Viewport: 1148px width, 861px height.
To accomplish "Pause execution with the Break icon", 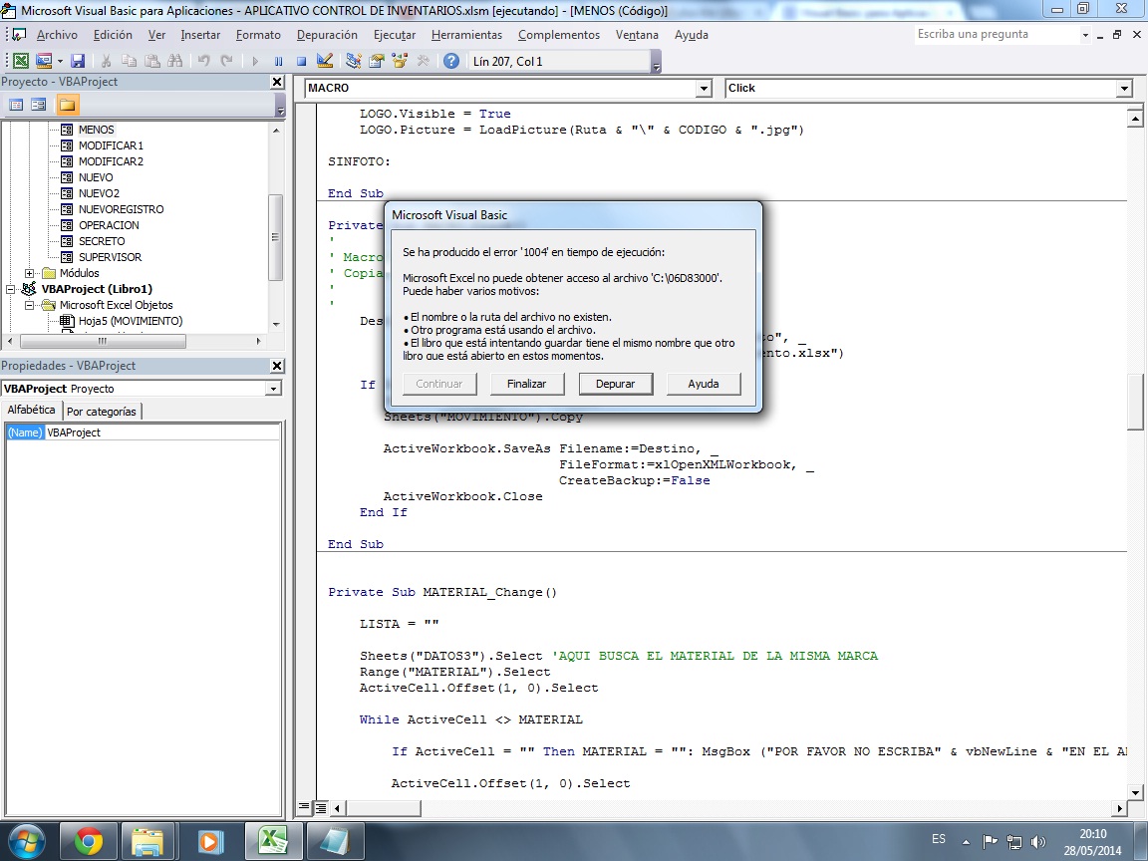I will 278,62.
